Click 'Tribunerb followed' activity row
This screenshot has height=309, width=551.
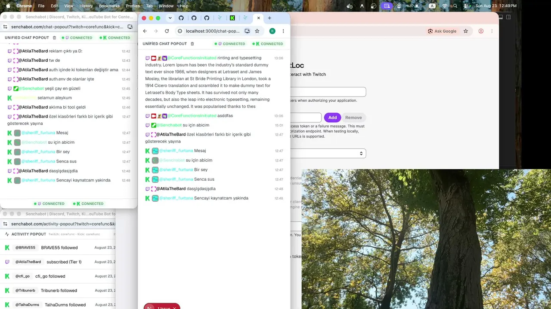tap(58, 291)
